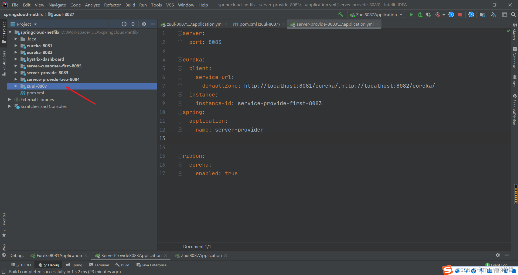Fold the ribbon block at line 15
The width and height of the screenshot is (518, 275).
click(x=180, y=156)
